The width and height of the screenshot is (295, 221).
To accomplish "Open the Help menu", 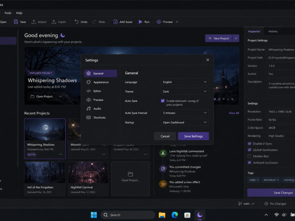I will pyautogui.click(x=19, y=13).
